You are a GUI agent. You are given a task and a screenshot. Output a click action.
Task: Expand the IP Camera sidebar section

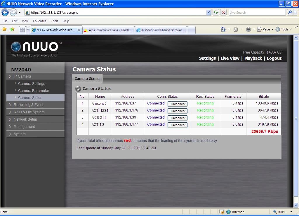35,76
